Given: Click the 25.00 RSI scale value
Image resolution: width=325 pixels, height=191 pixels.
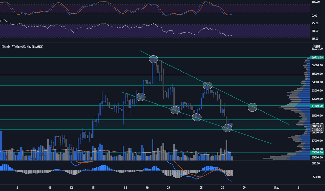Looking at the screenshot, I should point(315,39).
